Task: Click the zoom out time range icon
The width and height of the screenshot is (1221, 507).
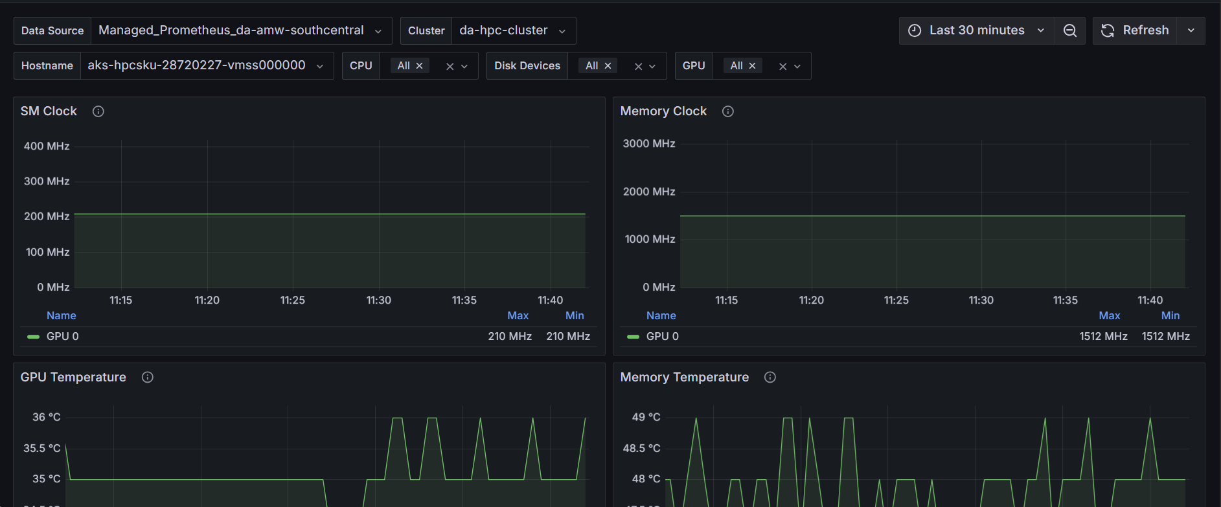Action: click(x=1069, y=31)
